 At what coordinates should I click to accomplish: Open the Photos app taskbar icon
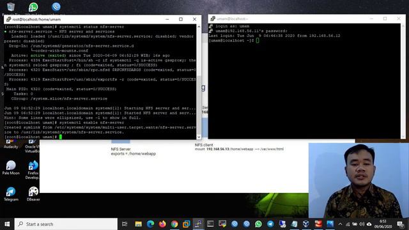(330, 224)
